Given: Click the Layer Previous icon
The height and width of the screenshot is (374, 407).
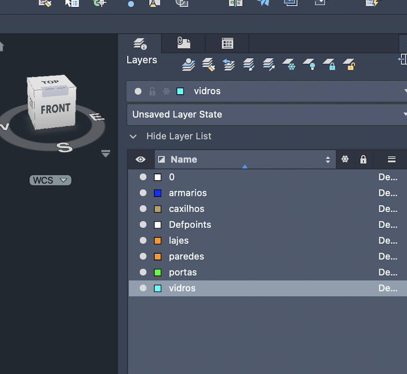Looking at the screenshot, I should pos(229,64).
